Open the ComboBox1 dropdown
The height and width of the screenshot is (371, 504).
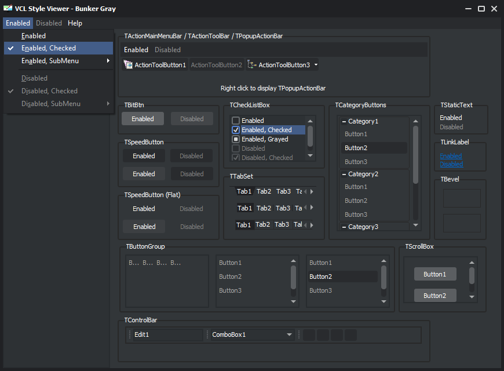tap(289, 334)
